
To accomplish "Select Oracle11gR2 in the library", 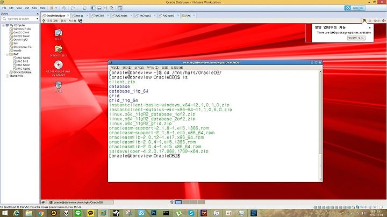I will (x=20, y=39).
